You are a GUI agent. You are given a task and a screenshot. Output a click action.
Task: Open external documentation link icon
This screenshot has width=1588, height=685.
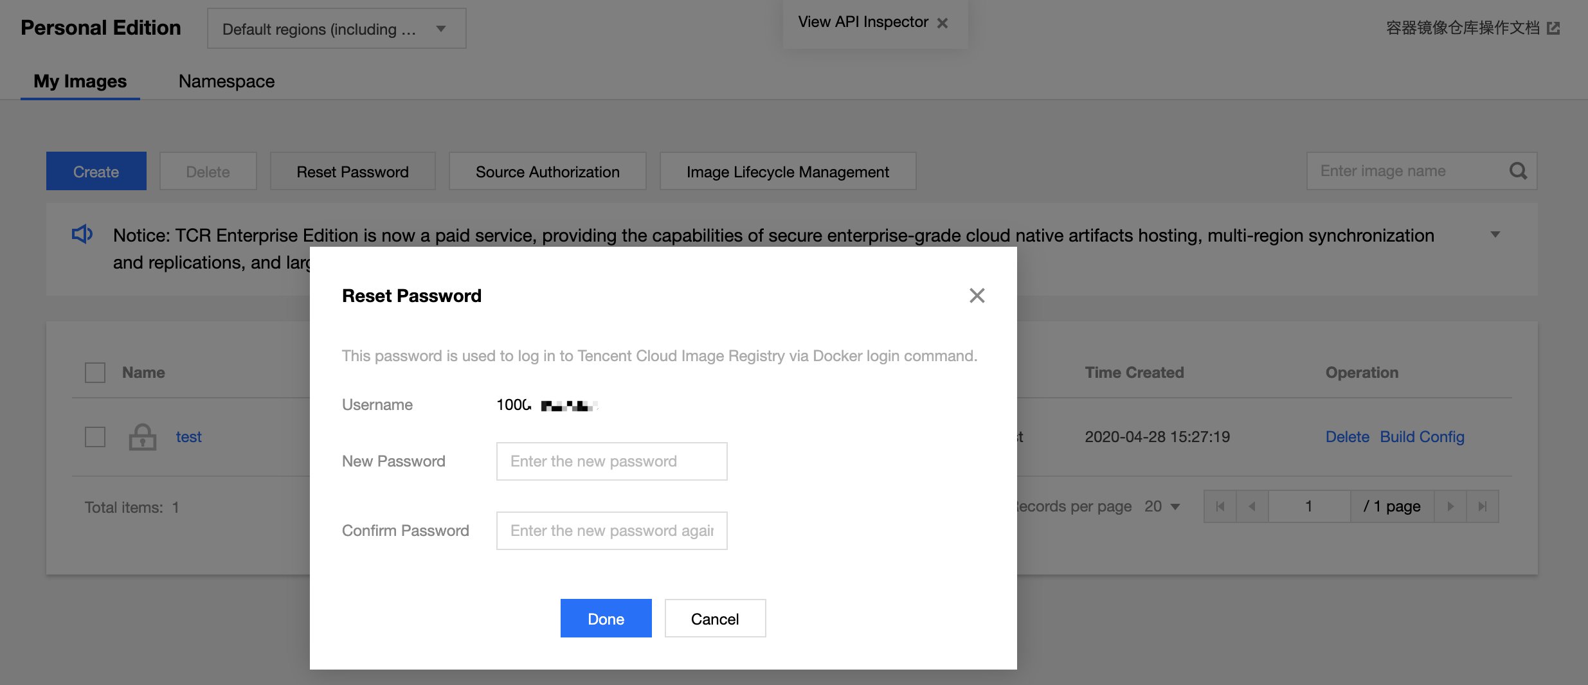pos(1553,28)
